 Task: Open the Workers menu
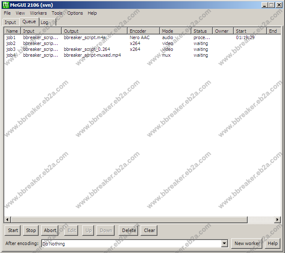[x=38, y=13]
